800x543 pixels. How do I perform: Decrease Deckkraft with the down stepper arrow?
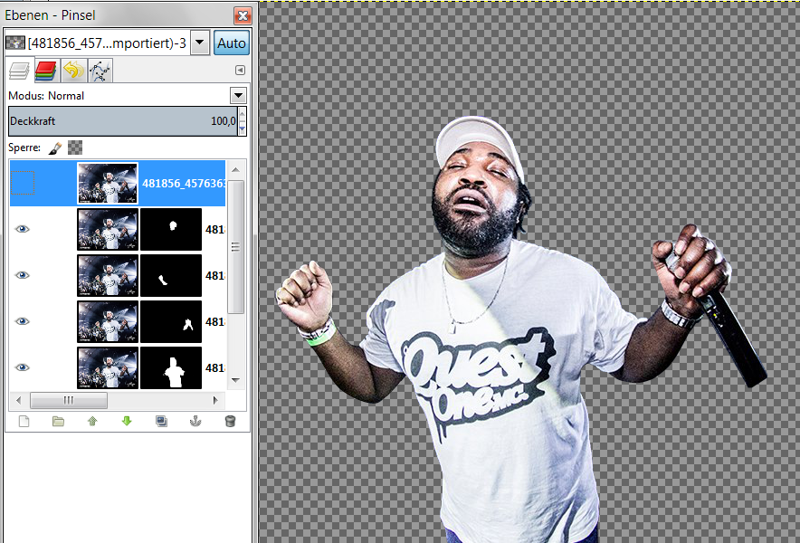point(243,129)
